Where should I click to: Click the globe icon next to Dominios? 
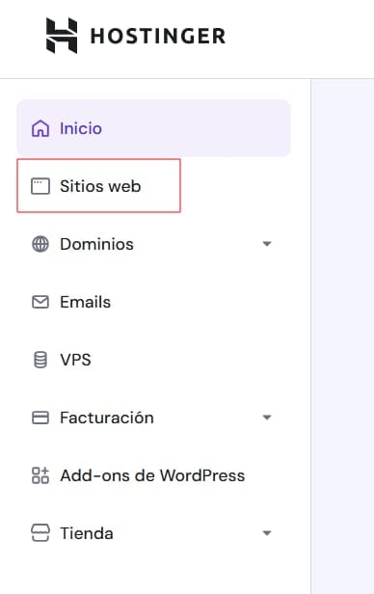[40, 244]
